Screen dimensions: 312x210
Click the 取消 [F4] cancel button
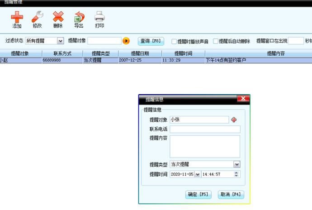point(231,194)
